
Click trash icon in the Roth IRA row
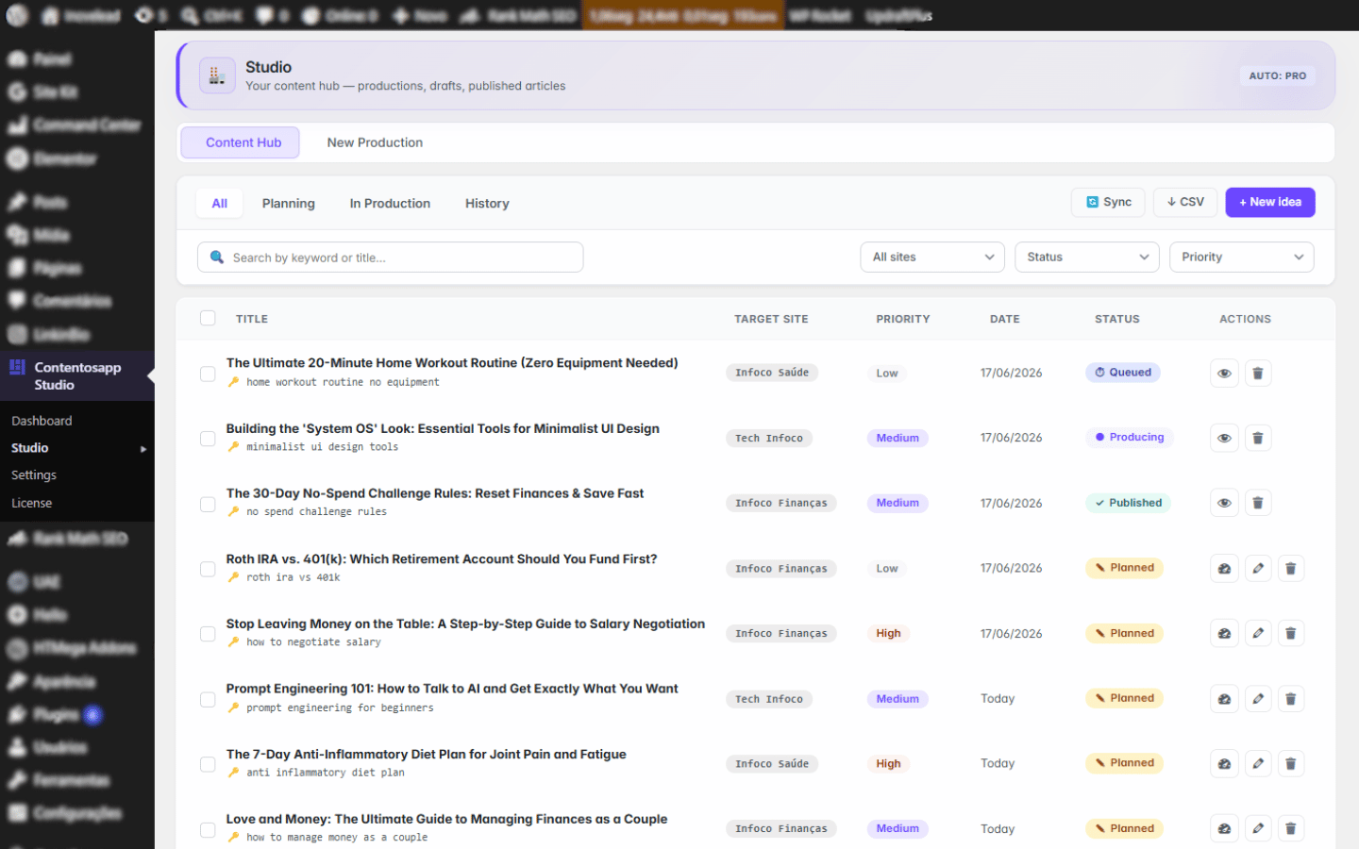pyautogui.click(x=1290, y=568)
